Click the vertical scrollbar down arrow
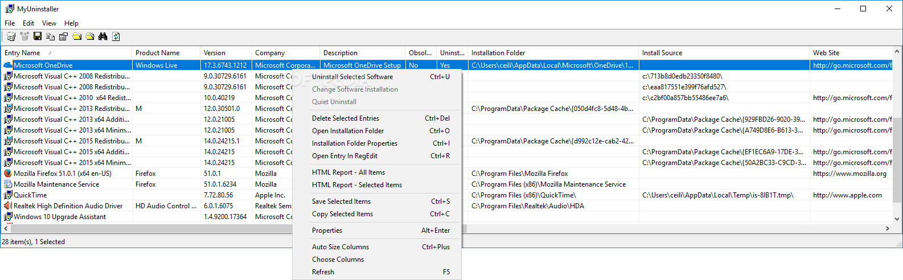Viewport: 903px width, 280px height. (897, 219)
